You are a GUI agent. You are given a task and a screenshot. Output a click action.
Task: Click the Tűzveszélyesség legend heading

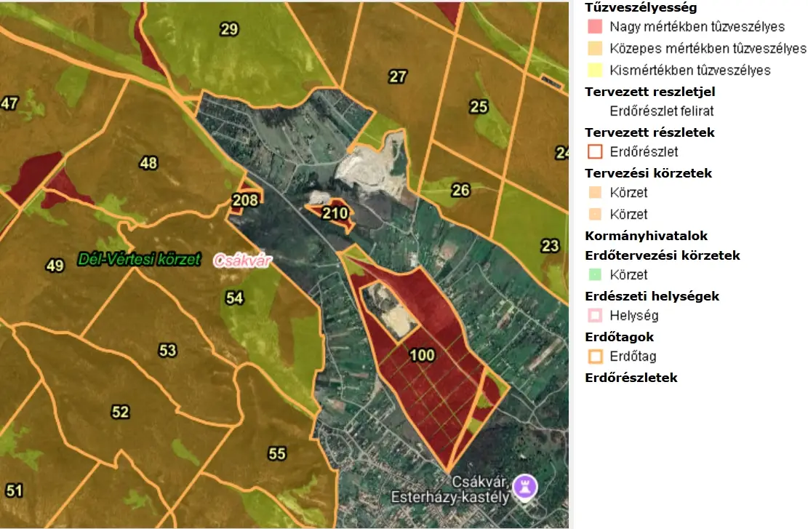(641, 8)
